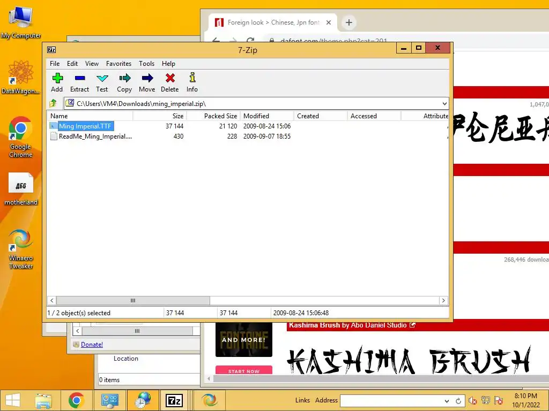Click the muted volume tray icon
The height and width of the screenshot is (411, 549).
tap(473, 400)
